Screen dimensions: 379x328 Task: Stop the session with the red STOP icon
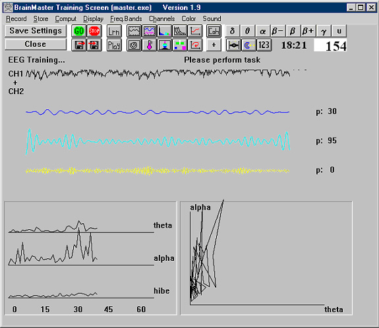94,31
